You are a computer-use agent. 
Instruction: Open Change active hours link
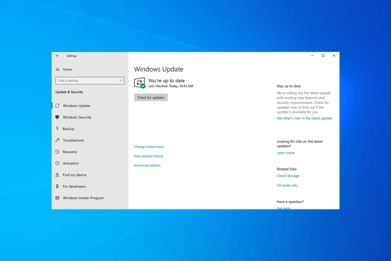coord(149,146)
